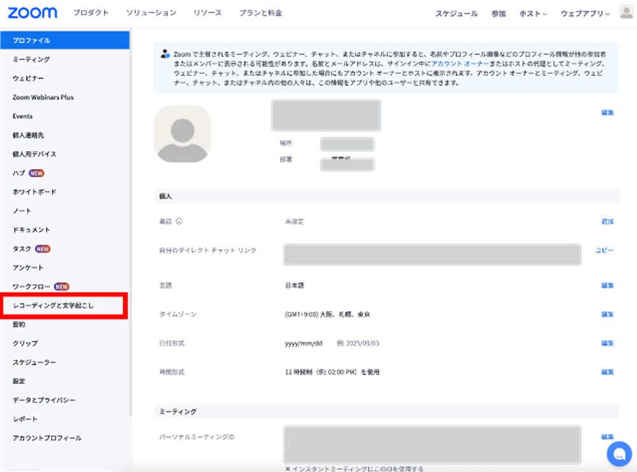Open ホワイトボード in the sidebar
This screenshot has height=472, width=637.
tap(34, 192)
